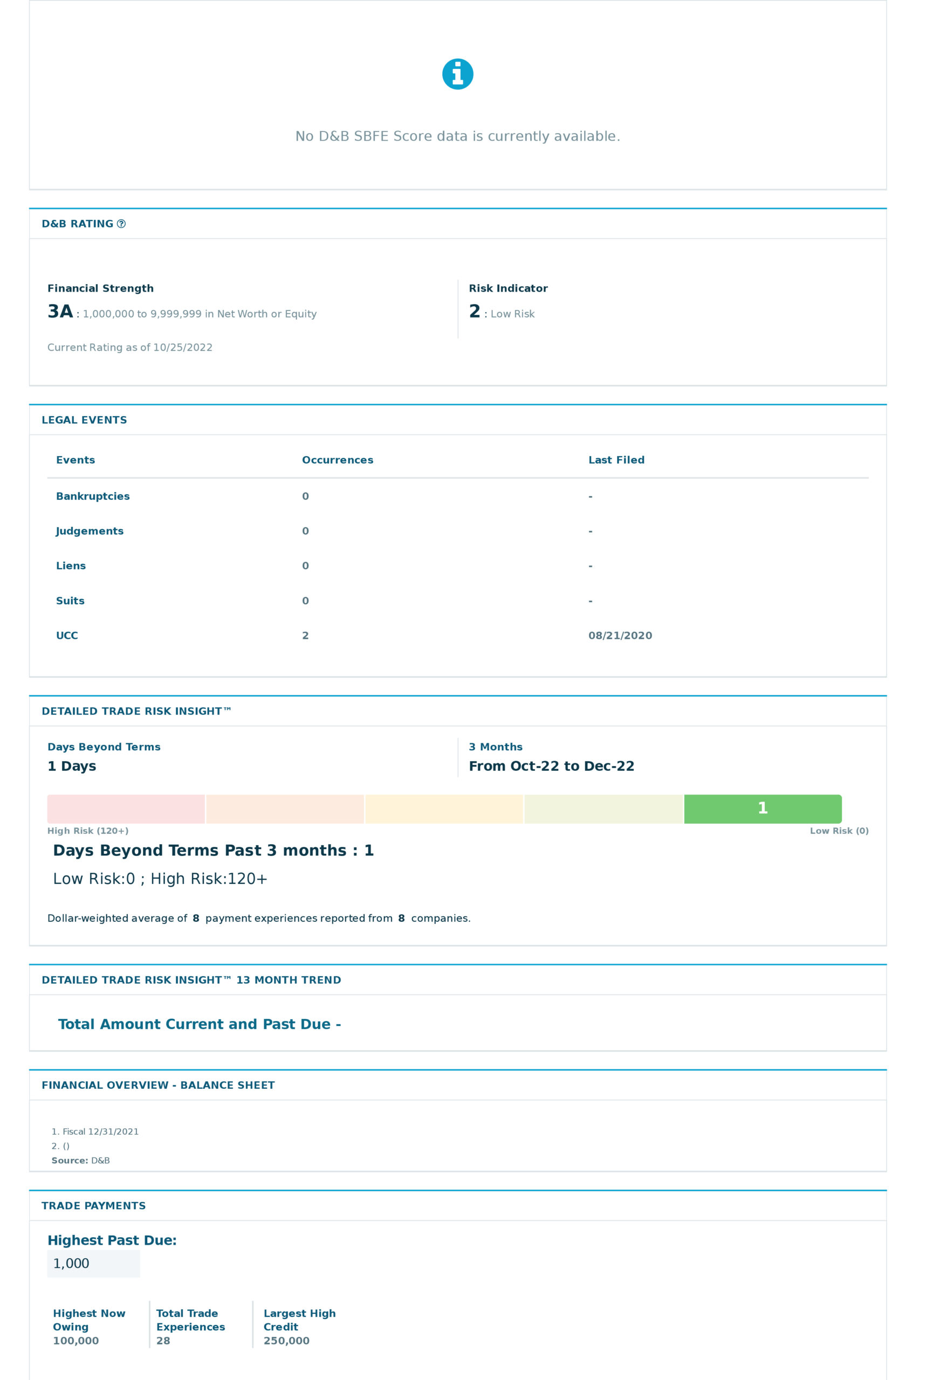The width and height of the screenshot is (933, 1380).
Task: Click the pale yellow middle risk segment
Action: tap(444, 809)
